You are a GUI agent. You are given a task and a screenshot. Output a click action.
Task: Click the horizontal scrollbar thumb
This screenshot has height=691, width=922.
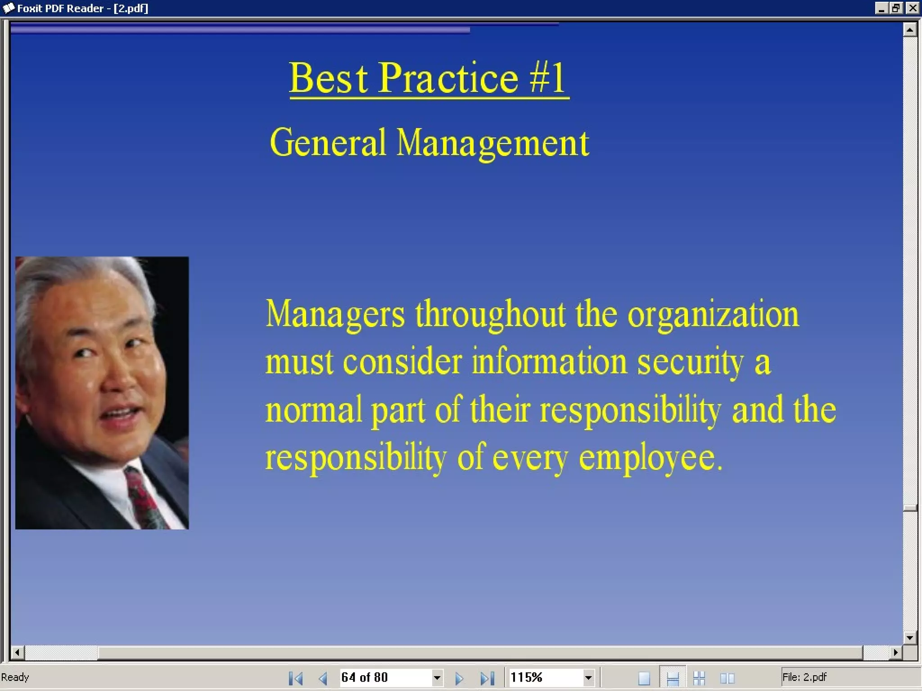[480, 652]
